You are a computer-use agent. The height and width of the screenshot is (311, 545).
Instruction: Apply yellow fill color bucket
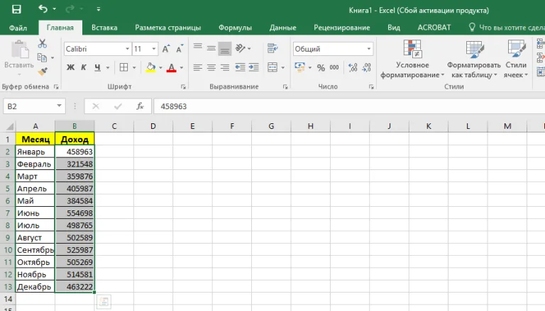pyautogui.click(x=151, y=67)
